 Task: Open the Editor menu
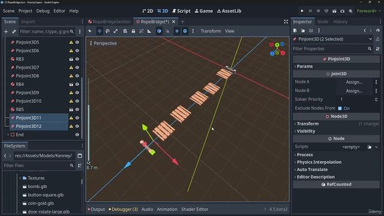tap(59, 11)
